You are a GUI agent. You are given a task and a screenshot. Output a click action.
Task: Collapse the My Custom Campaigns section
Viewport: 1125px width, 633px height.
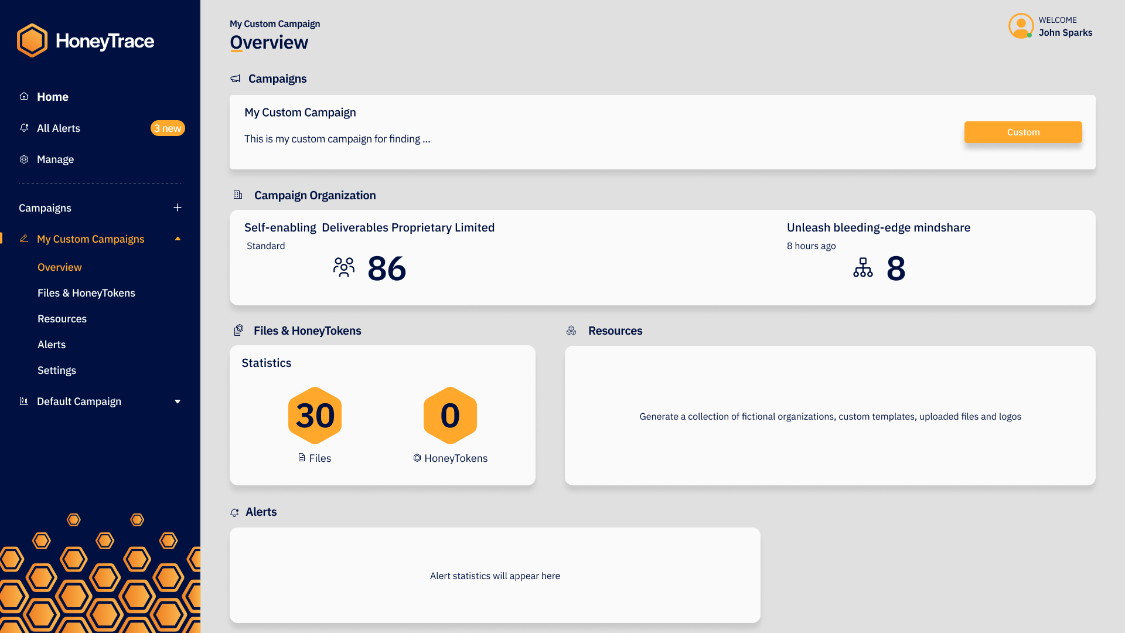(178, 239)
